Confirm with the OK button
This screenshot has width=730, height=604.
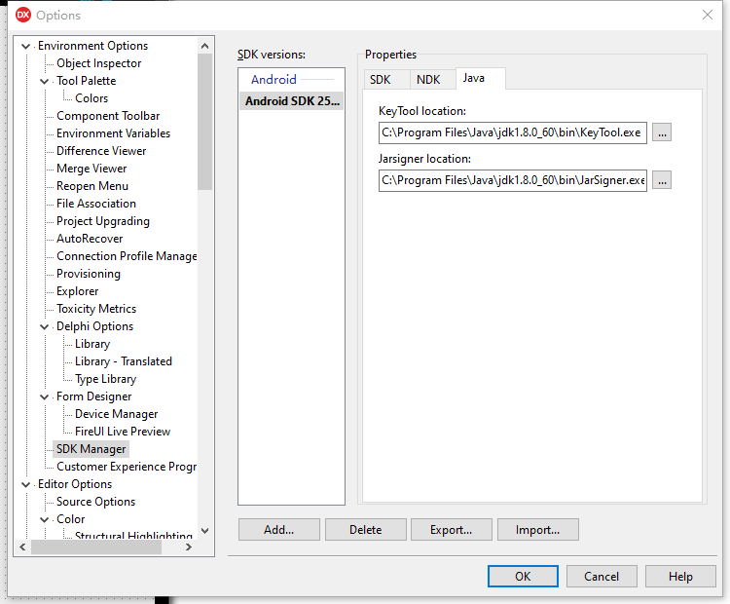coord(523,576)
